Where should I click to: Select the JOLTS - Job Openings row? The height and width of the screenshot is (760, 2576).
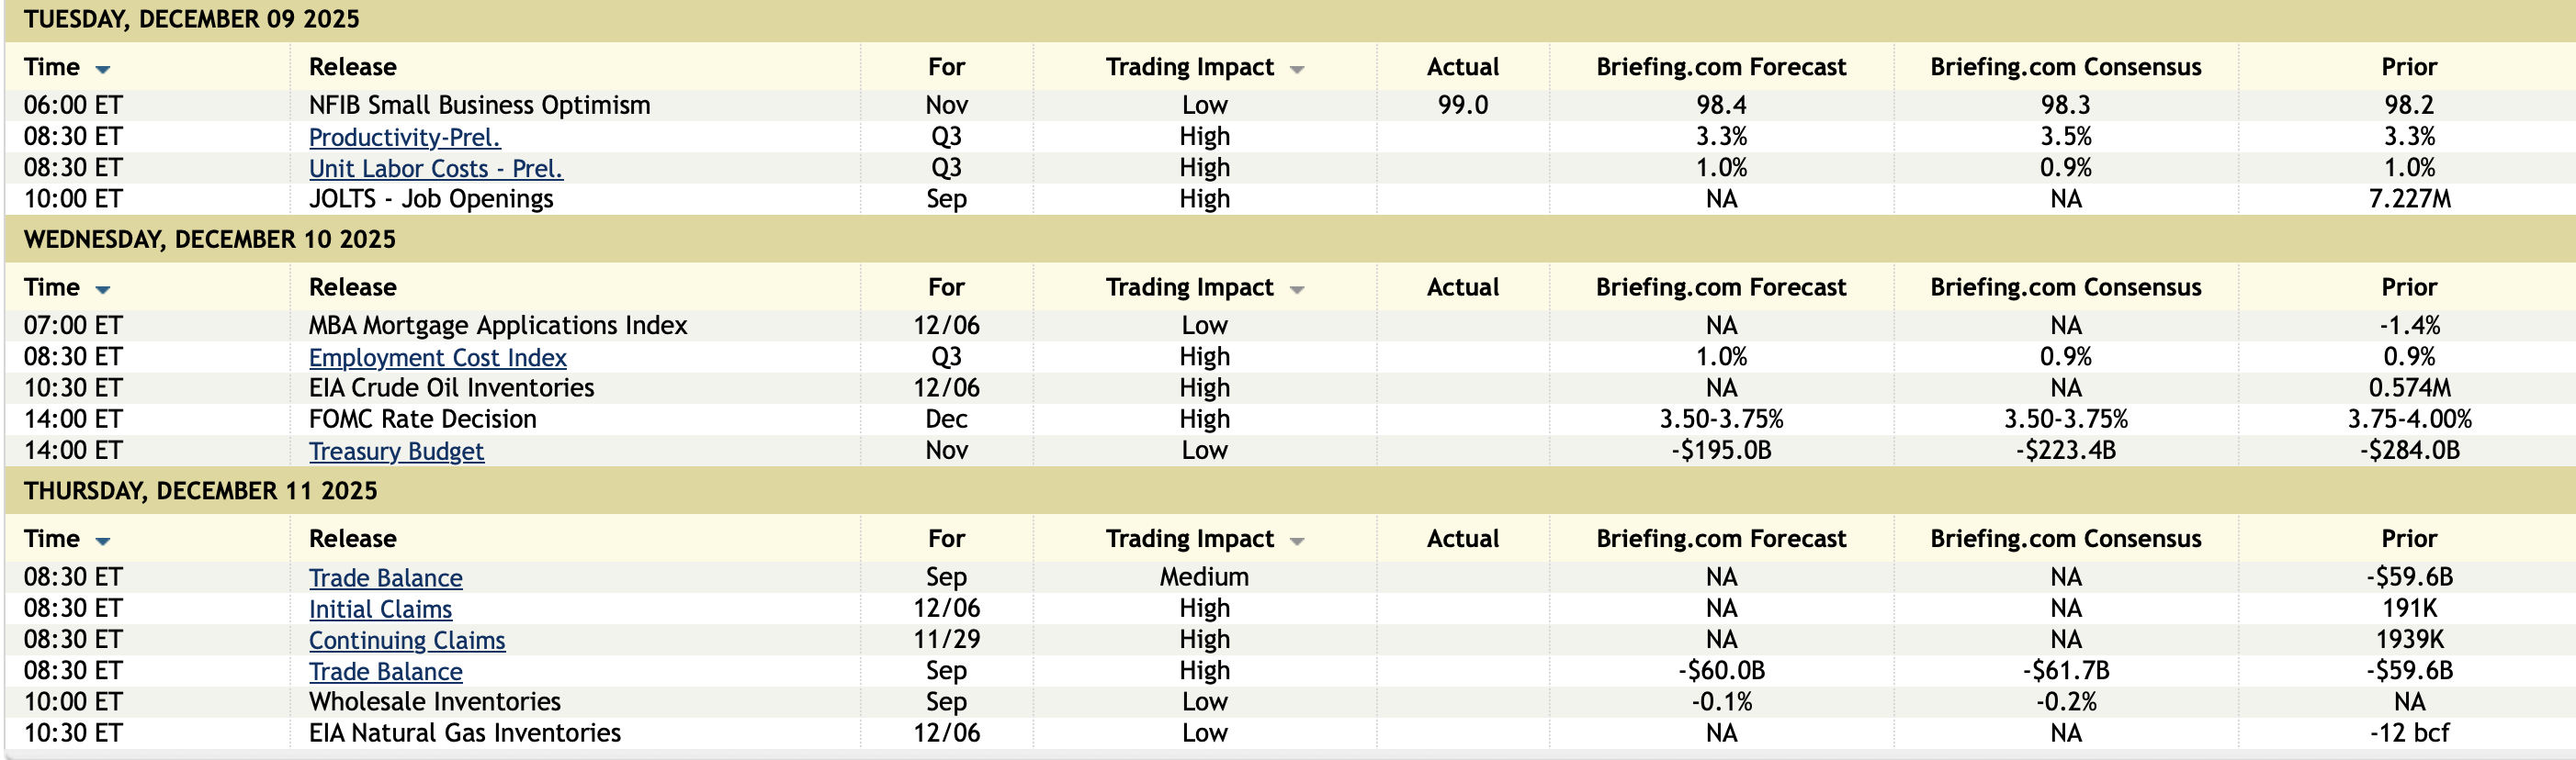(430, 199)
